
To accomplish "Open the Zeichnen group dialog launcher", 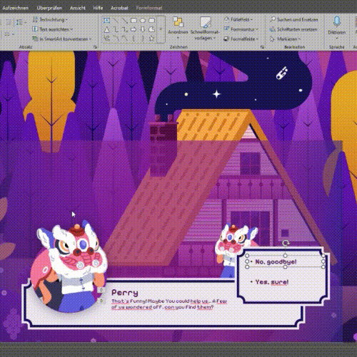I will [262, 47].
